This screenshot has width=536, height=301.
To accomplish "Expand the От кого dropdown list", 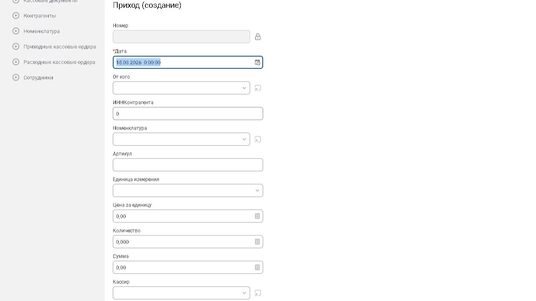I will pyautogui.click(x=244, y=88).
